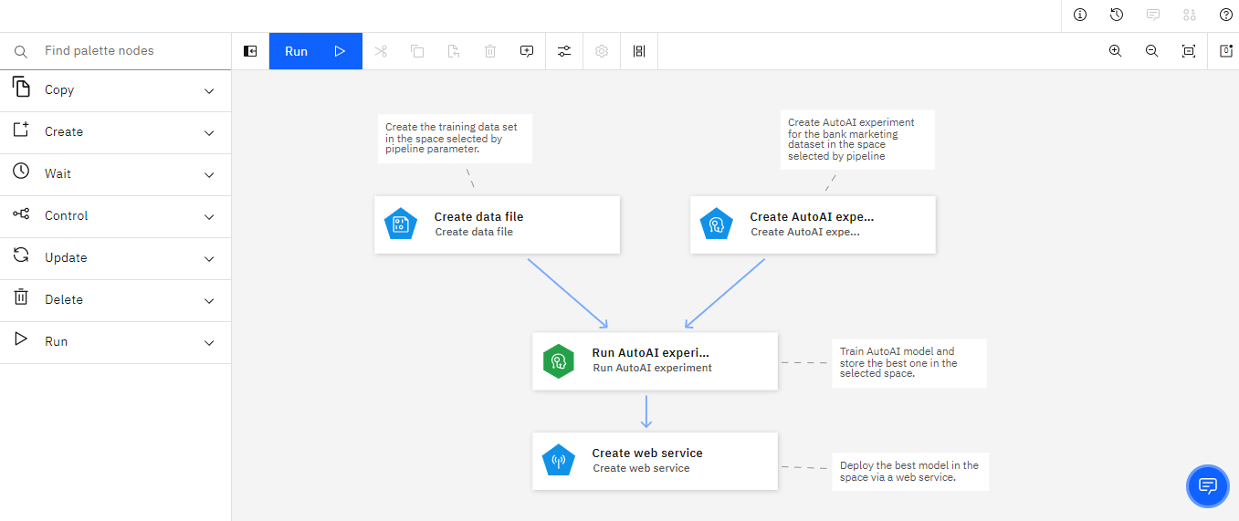
Task: Select the Train AutoAI model comment
Action: 909,362
